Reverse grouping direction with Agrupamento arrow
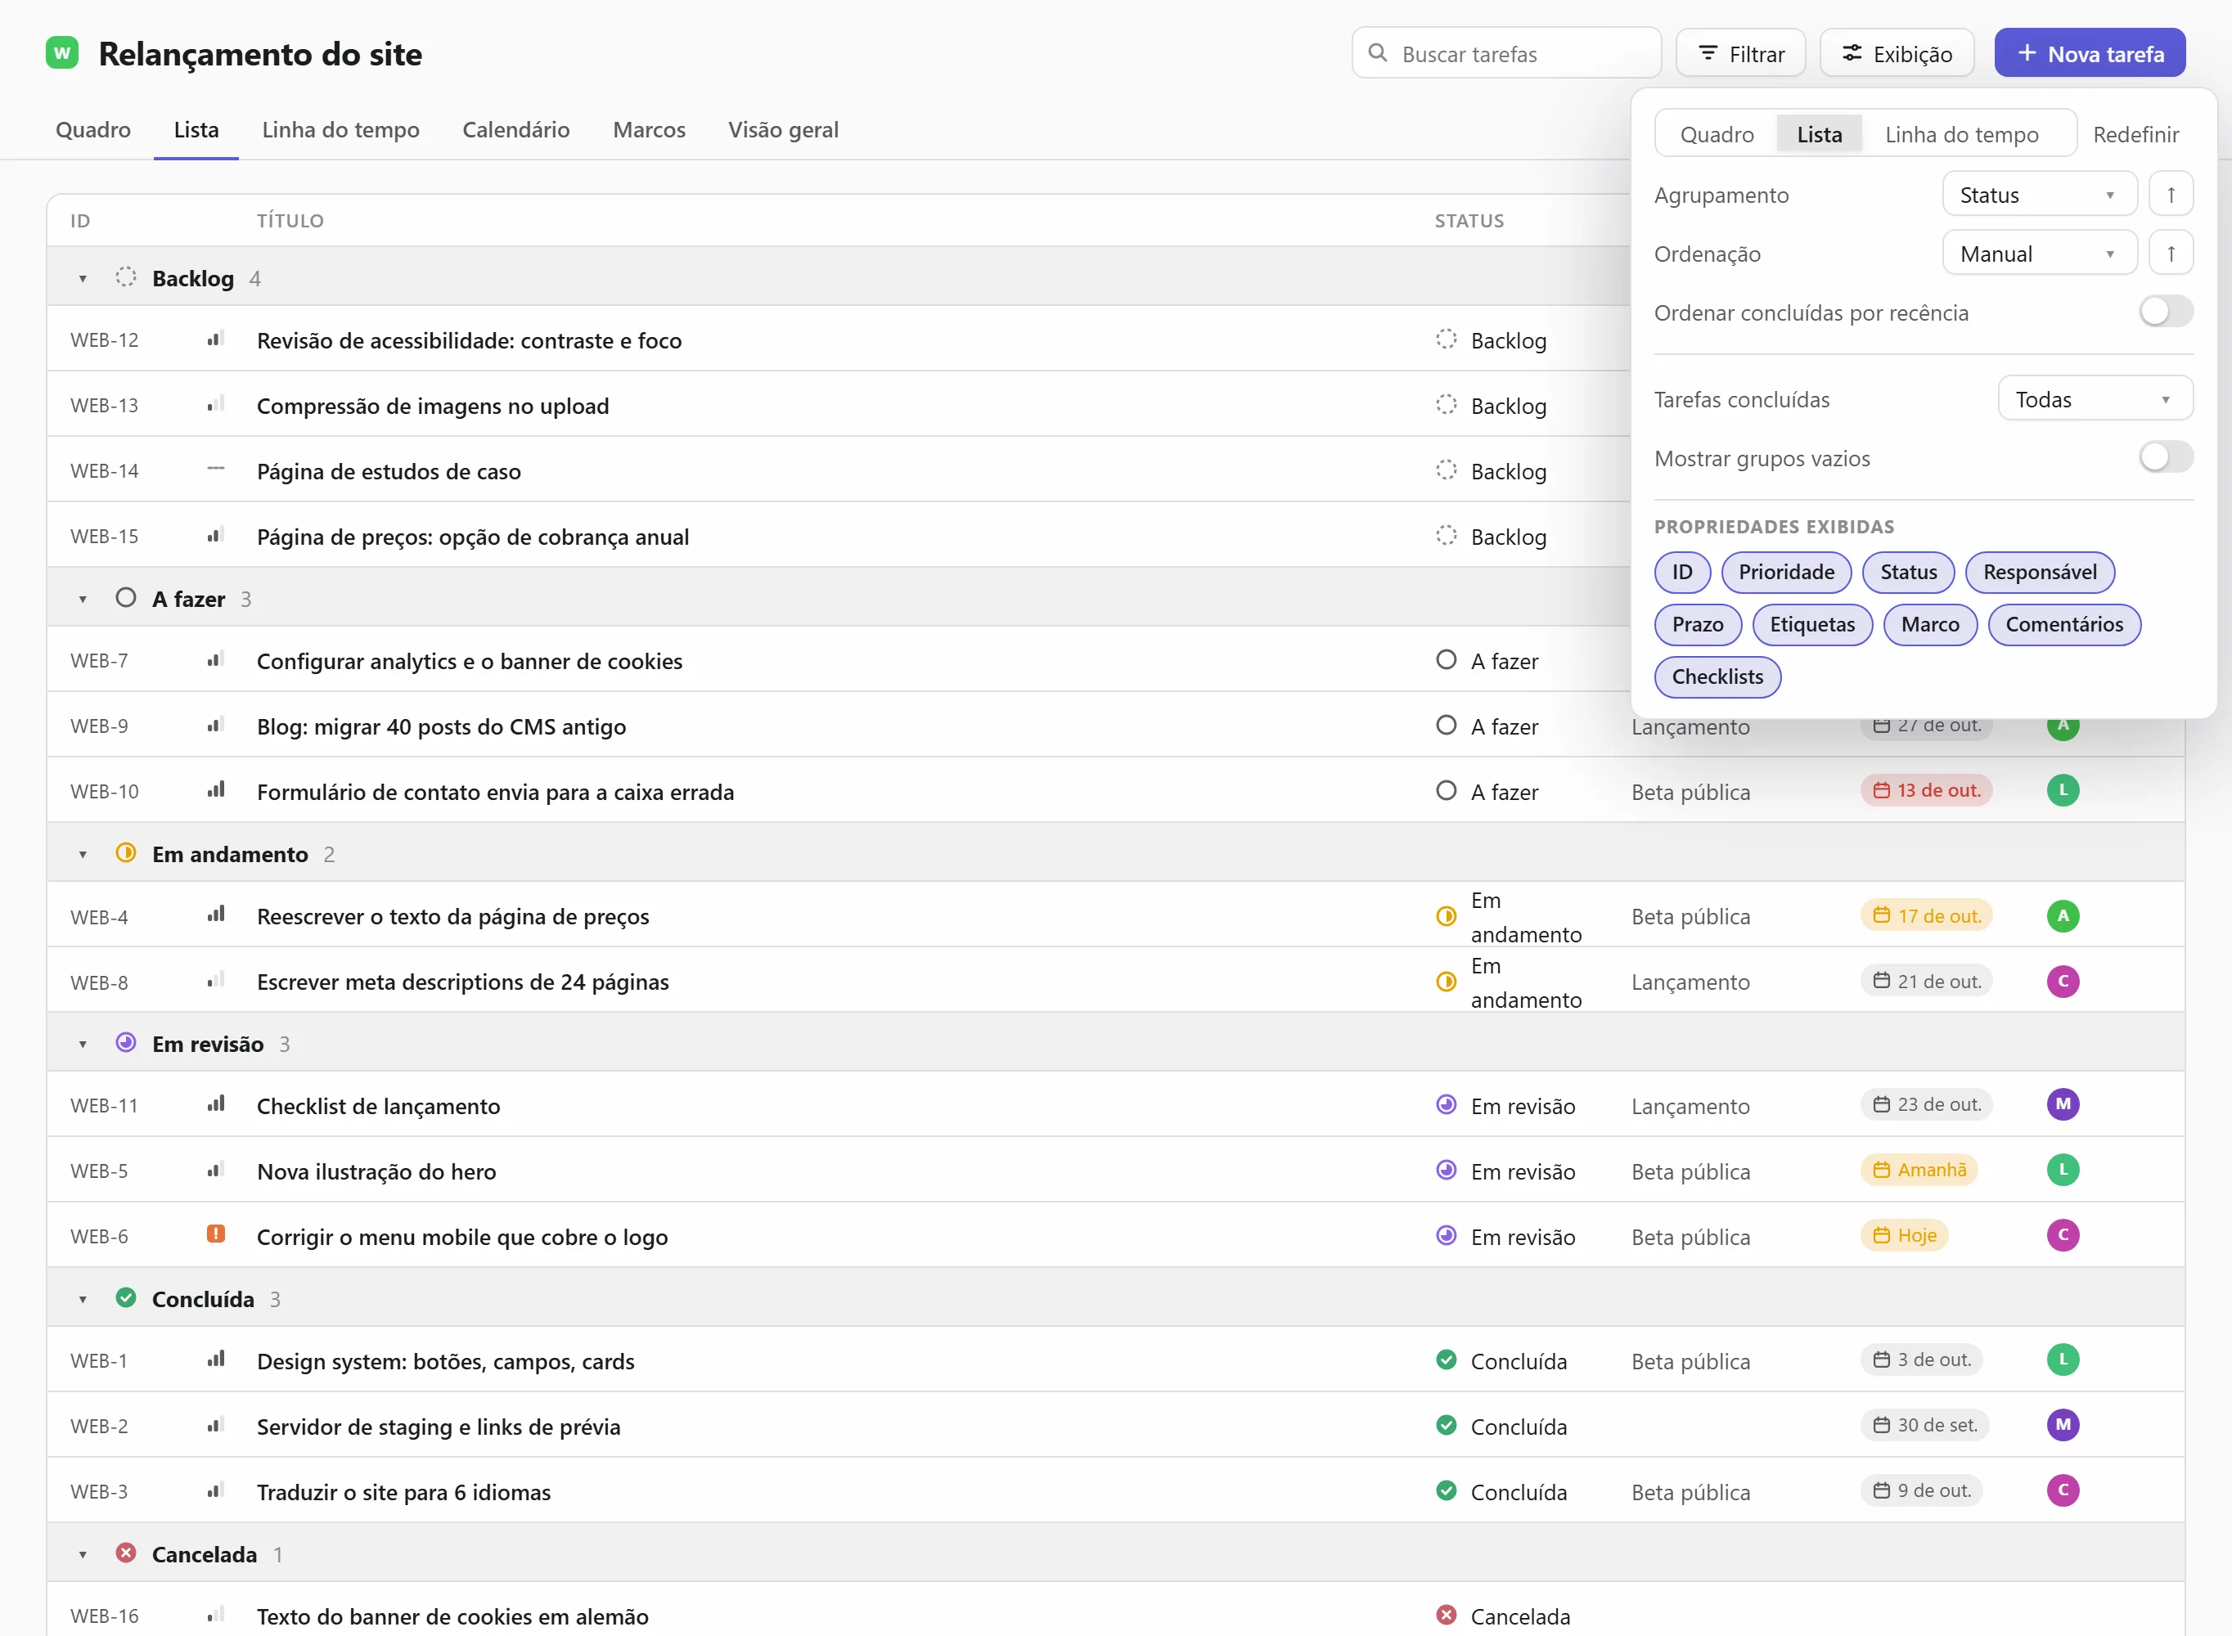 (2171, 194)
